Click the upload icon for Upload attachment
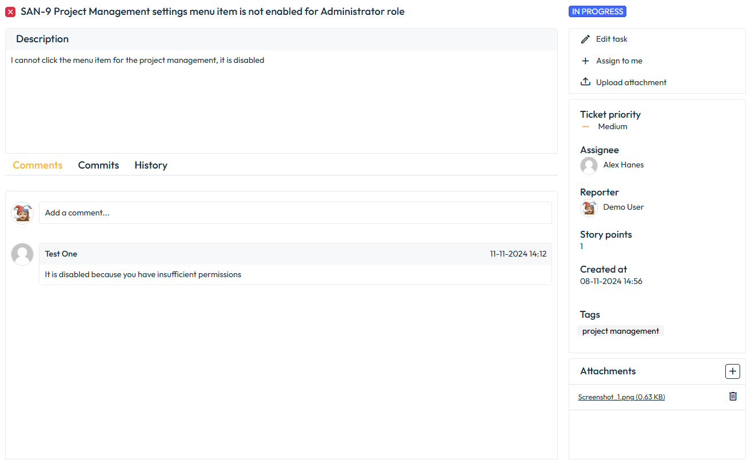Image resolution: width=755 pixels, height=464 pixels. coord(585,82)
